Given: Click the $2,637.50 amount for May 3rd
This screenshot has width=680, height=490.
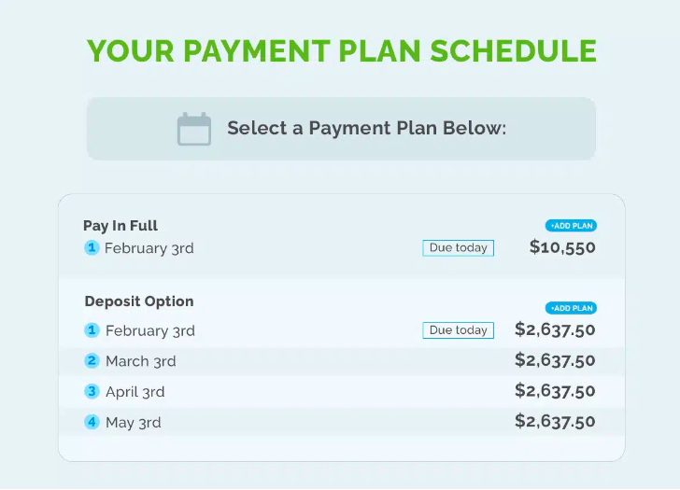Looking at the screenshot, I should pos(555,422).
